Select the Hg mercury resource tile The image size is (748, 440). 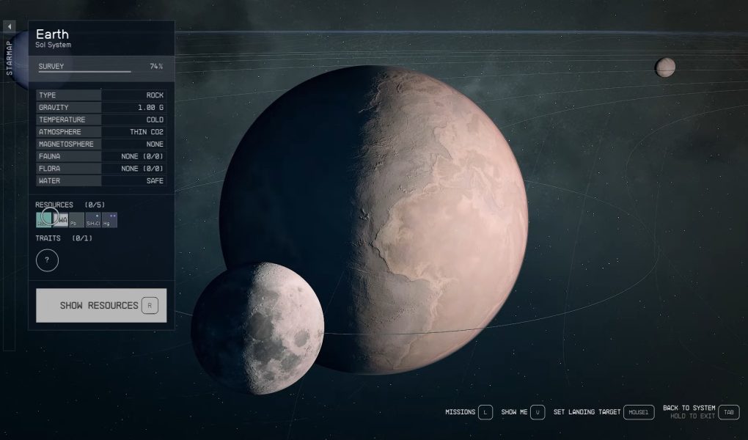[109, 219]
